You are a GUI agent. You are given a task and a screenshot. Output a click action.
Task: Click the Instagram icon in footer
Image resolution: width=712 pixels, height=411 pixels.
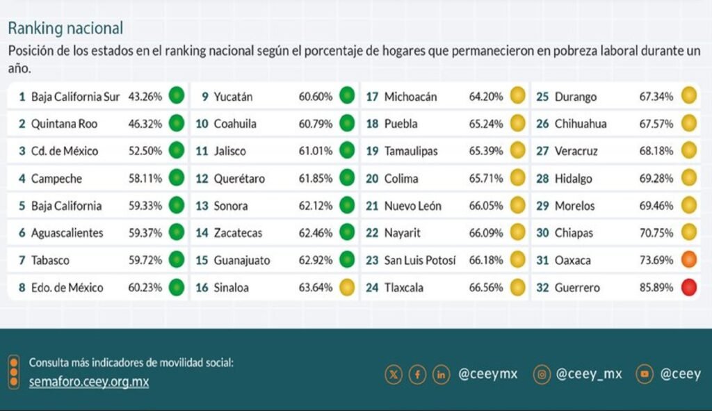542,375
